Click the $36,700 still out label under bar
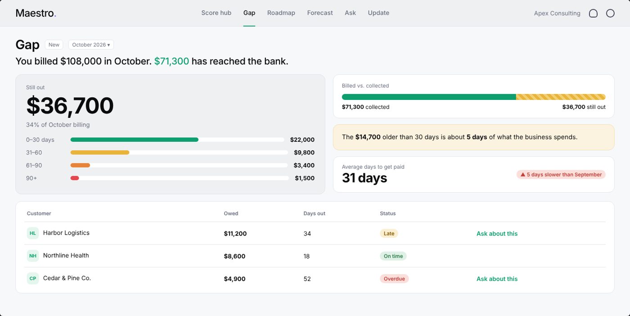Image resolution: width=630 pixels, height=316 pixels. [584, 107]
